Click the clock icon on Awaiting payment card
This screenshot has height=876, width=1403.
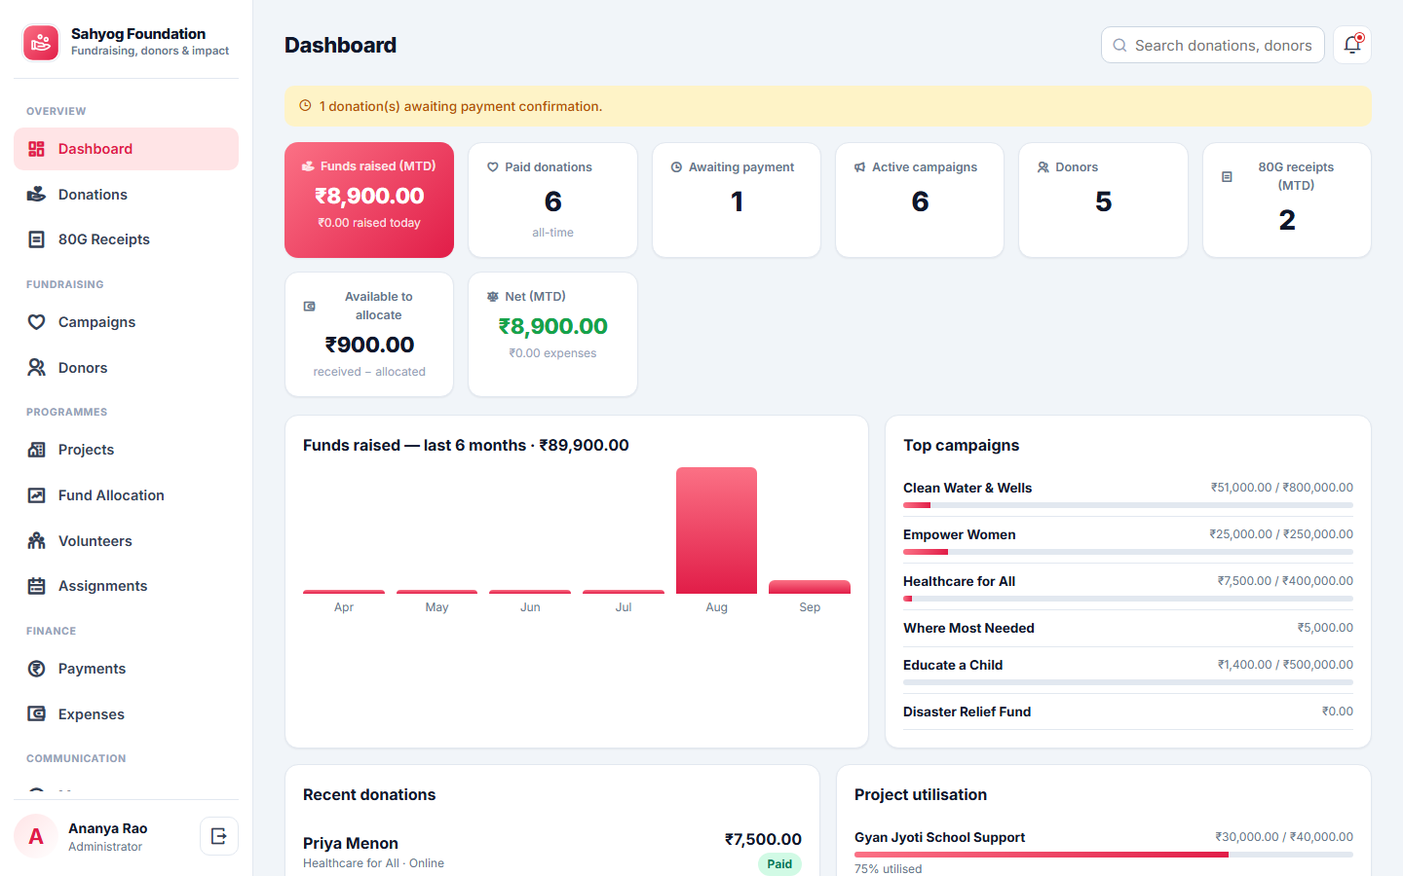tap(676, 167)
